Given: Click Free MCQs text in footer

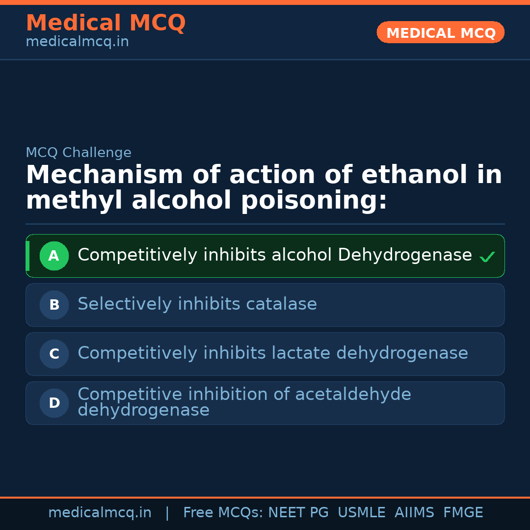Looking at the screenshot, I should 223,513.
